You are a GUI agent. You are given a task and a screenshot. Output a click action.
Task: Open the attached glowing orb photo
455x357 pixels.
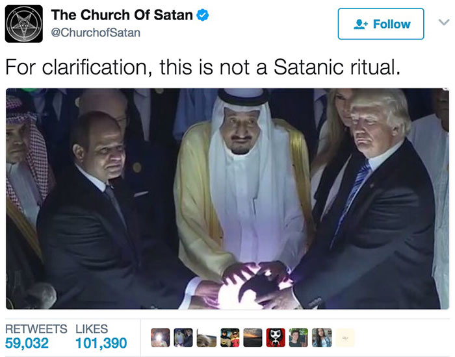tap(227, 199)
